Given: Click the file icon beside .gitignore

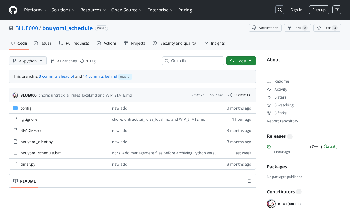Looking at the screenshot, I should click(x=16, y=119).
